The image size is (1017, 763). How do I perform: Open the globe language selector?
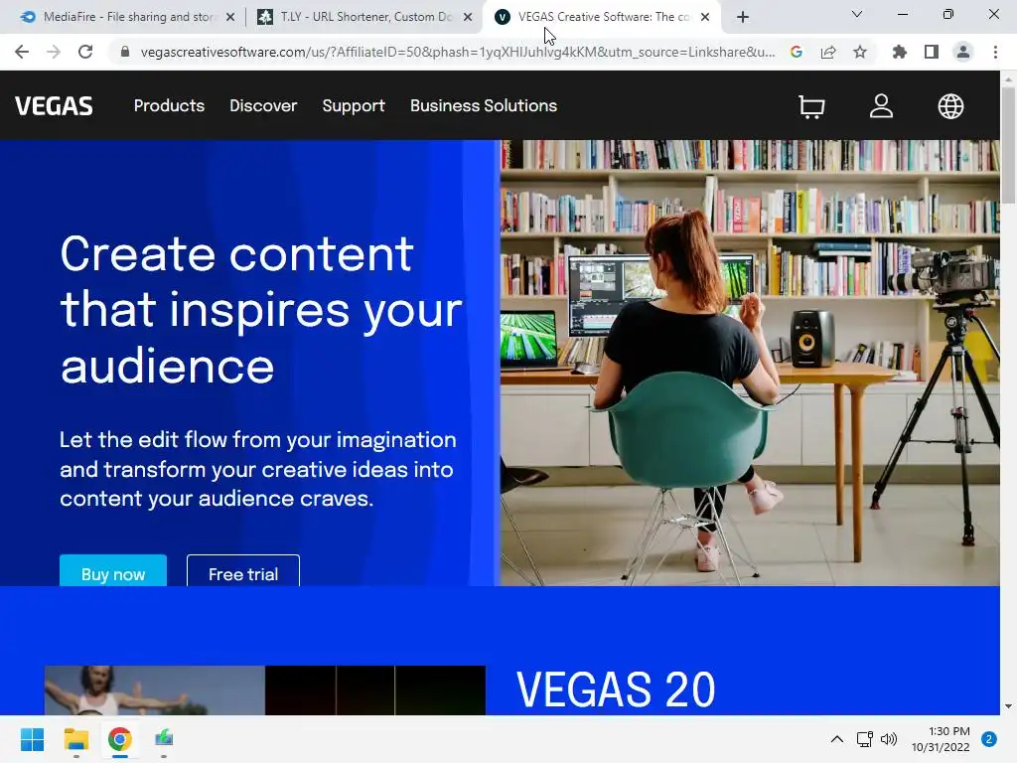tap(950, 105)
